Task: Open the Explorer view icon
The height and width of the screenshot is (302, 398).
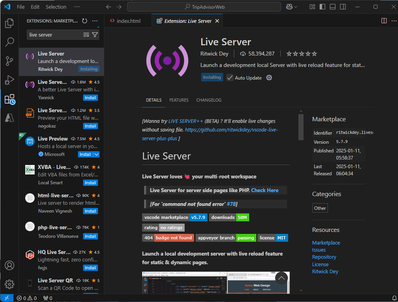Action: (x=9, y=23)
